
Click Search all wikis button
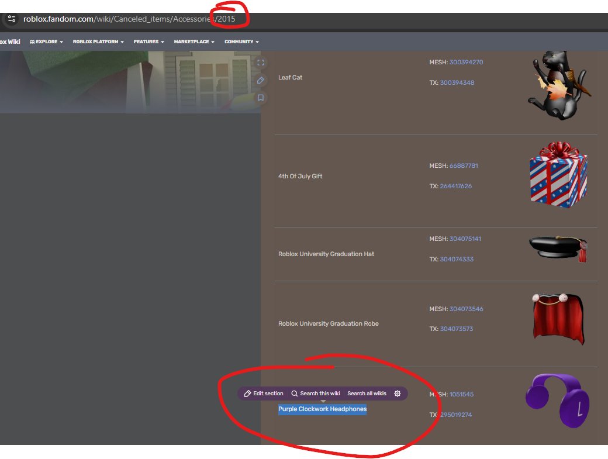point(367,394)
